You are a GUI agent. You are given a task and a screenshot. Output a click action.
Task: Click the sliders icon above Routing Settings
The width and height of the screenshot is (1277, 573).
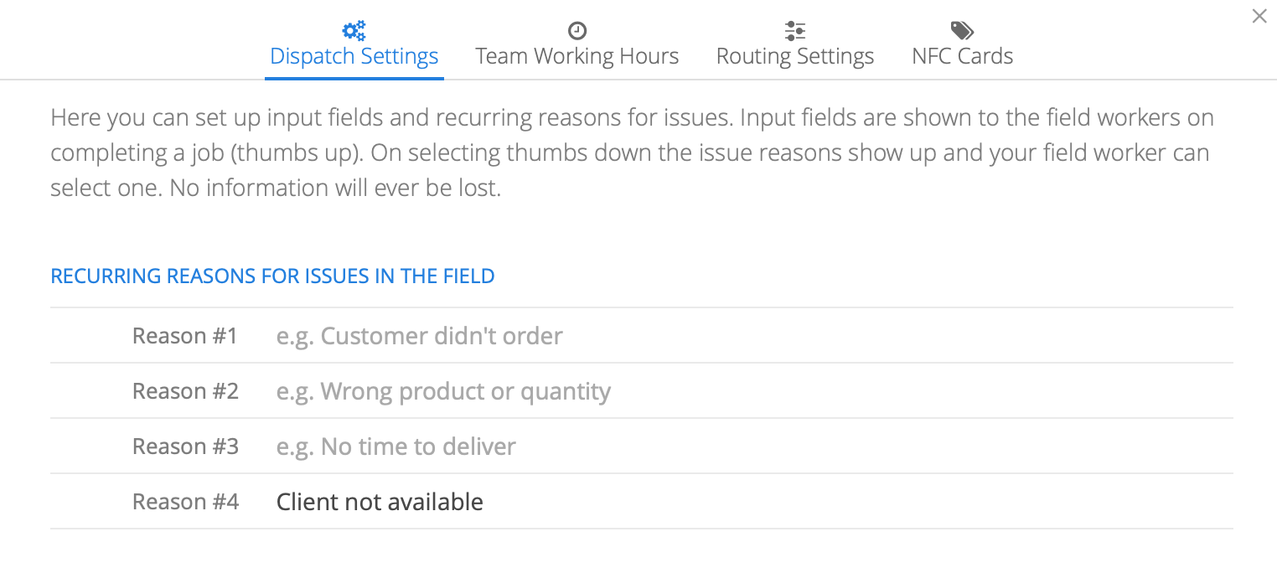point(795,31)
